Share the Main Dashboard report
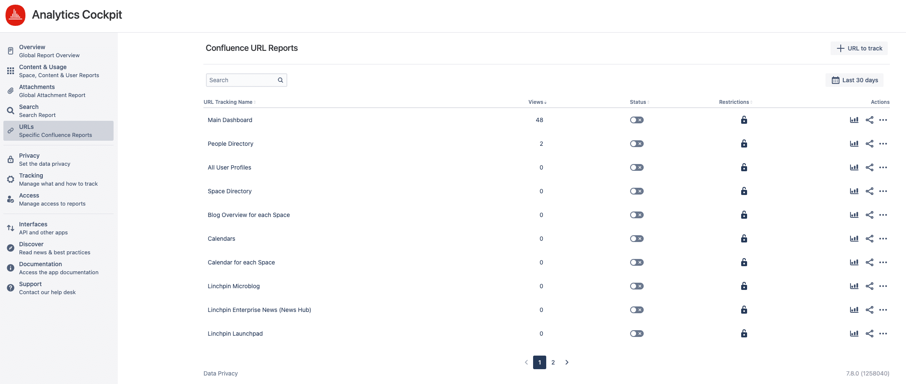This screenshot has width=906, height=384. (870, 120)
